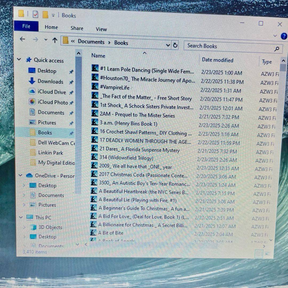Open the address bar history dropdown
The image size is (288, 288).
[168, 45]
